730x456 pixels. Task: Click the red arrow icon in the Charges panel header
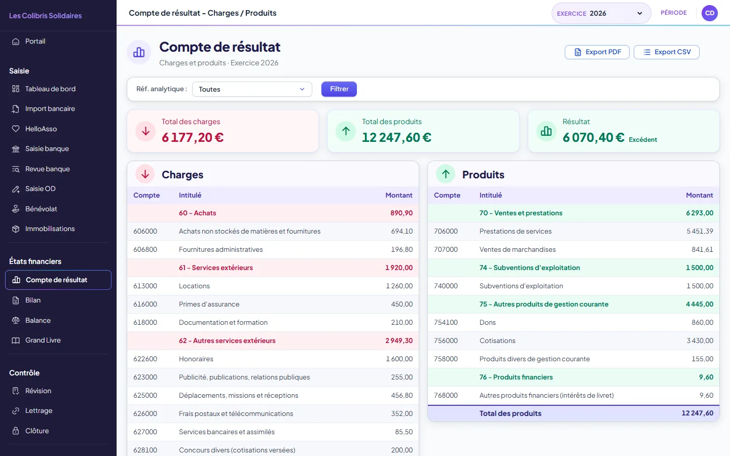[x=145, y=174]
